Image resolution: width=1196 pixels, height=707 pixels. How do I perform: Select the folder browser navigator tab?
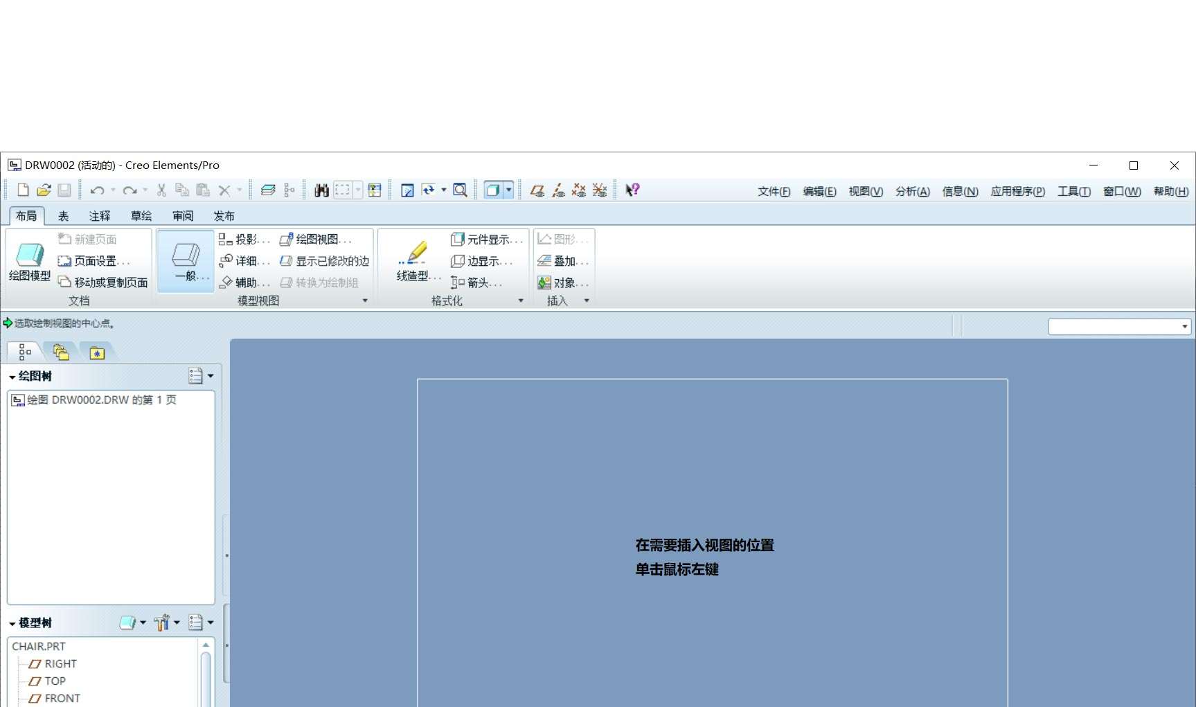[61, 352]
